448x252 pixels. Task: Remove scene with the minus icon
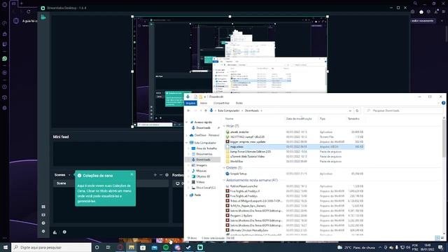click(161, 175)
